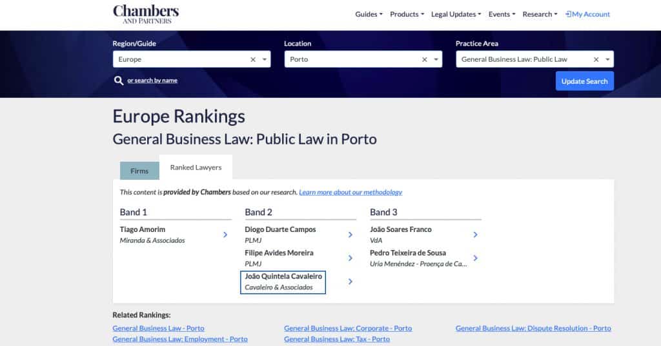This screenshot has height=346, width=661.
Task: Click the Europe region input field
Action: point(192,59)
